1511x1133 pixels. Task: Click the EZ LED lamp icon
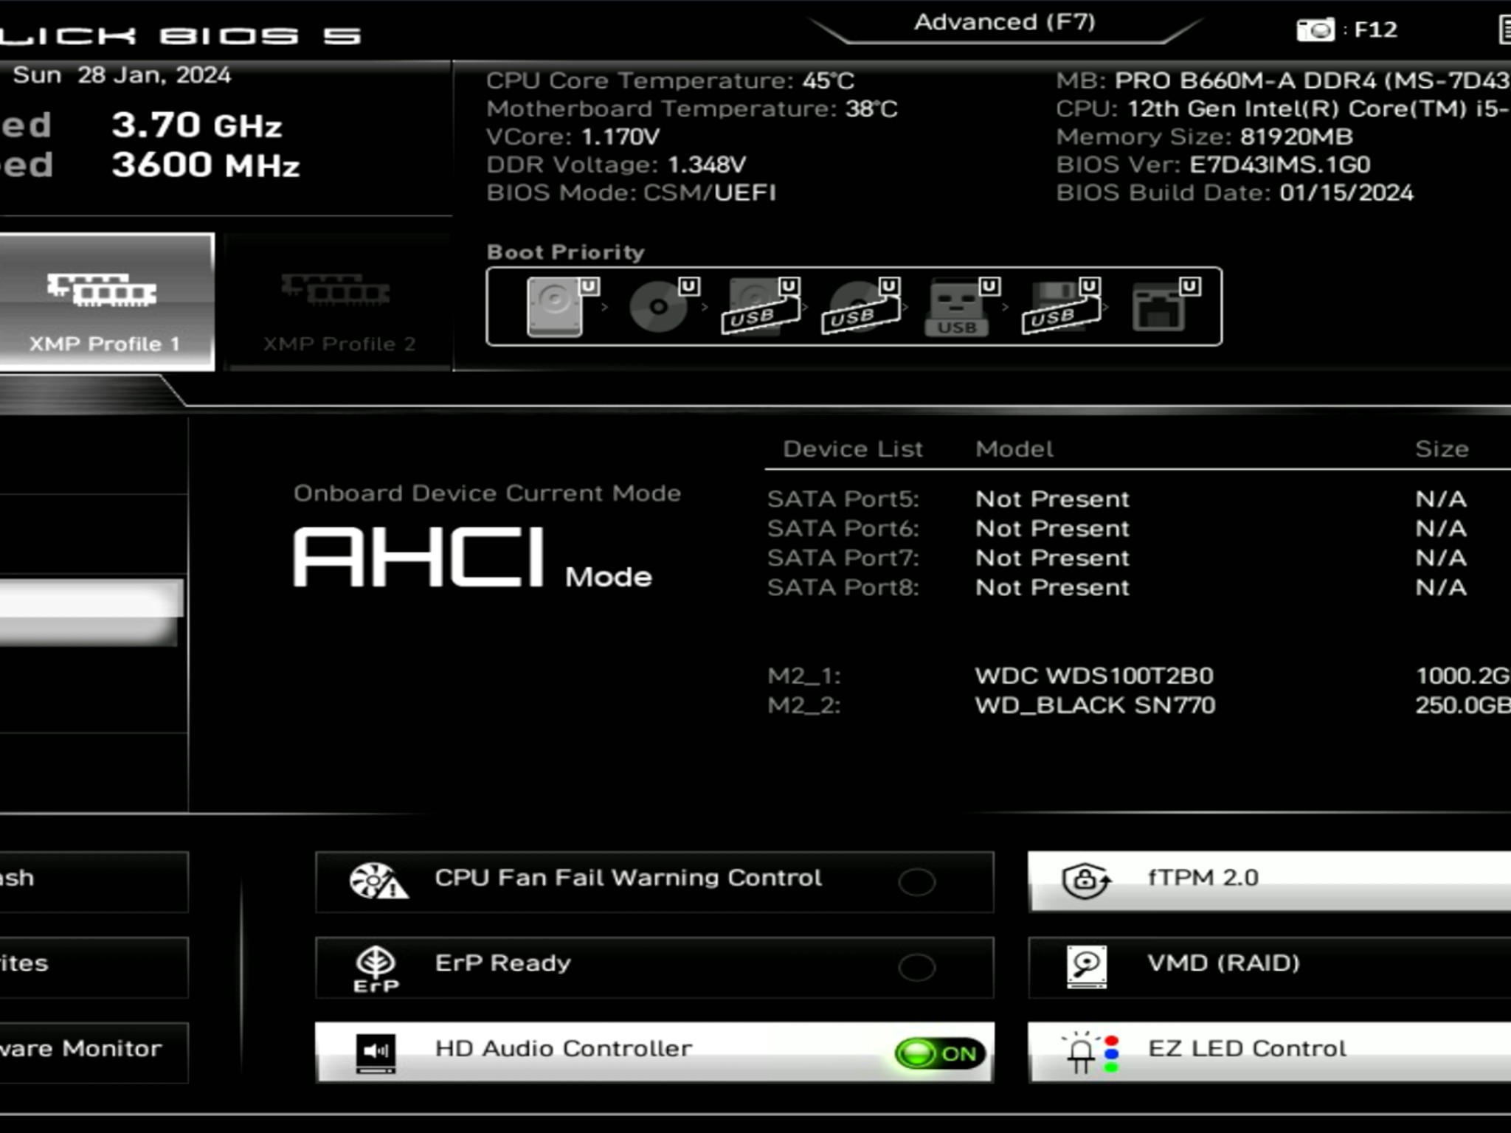click(1090, 1053)
